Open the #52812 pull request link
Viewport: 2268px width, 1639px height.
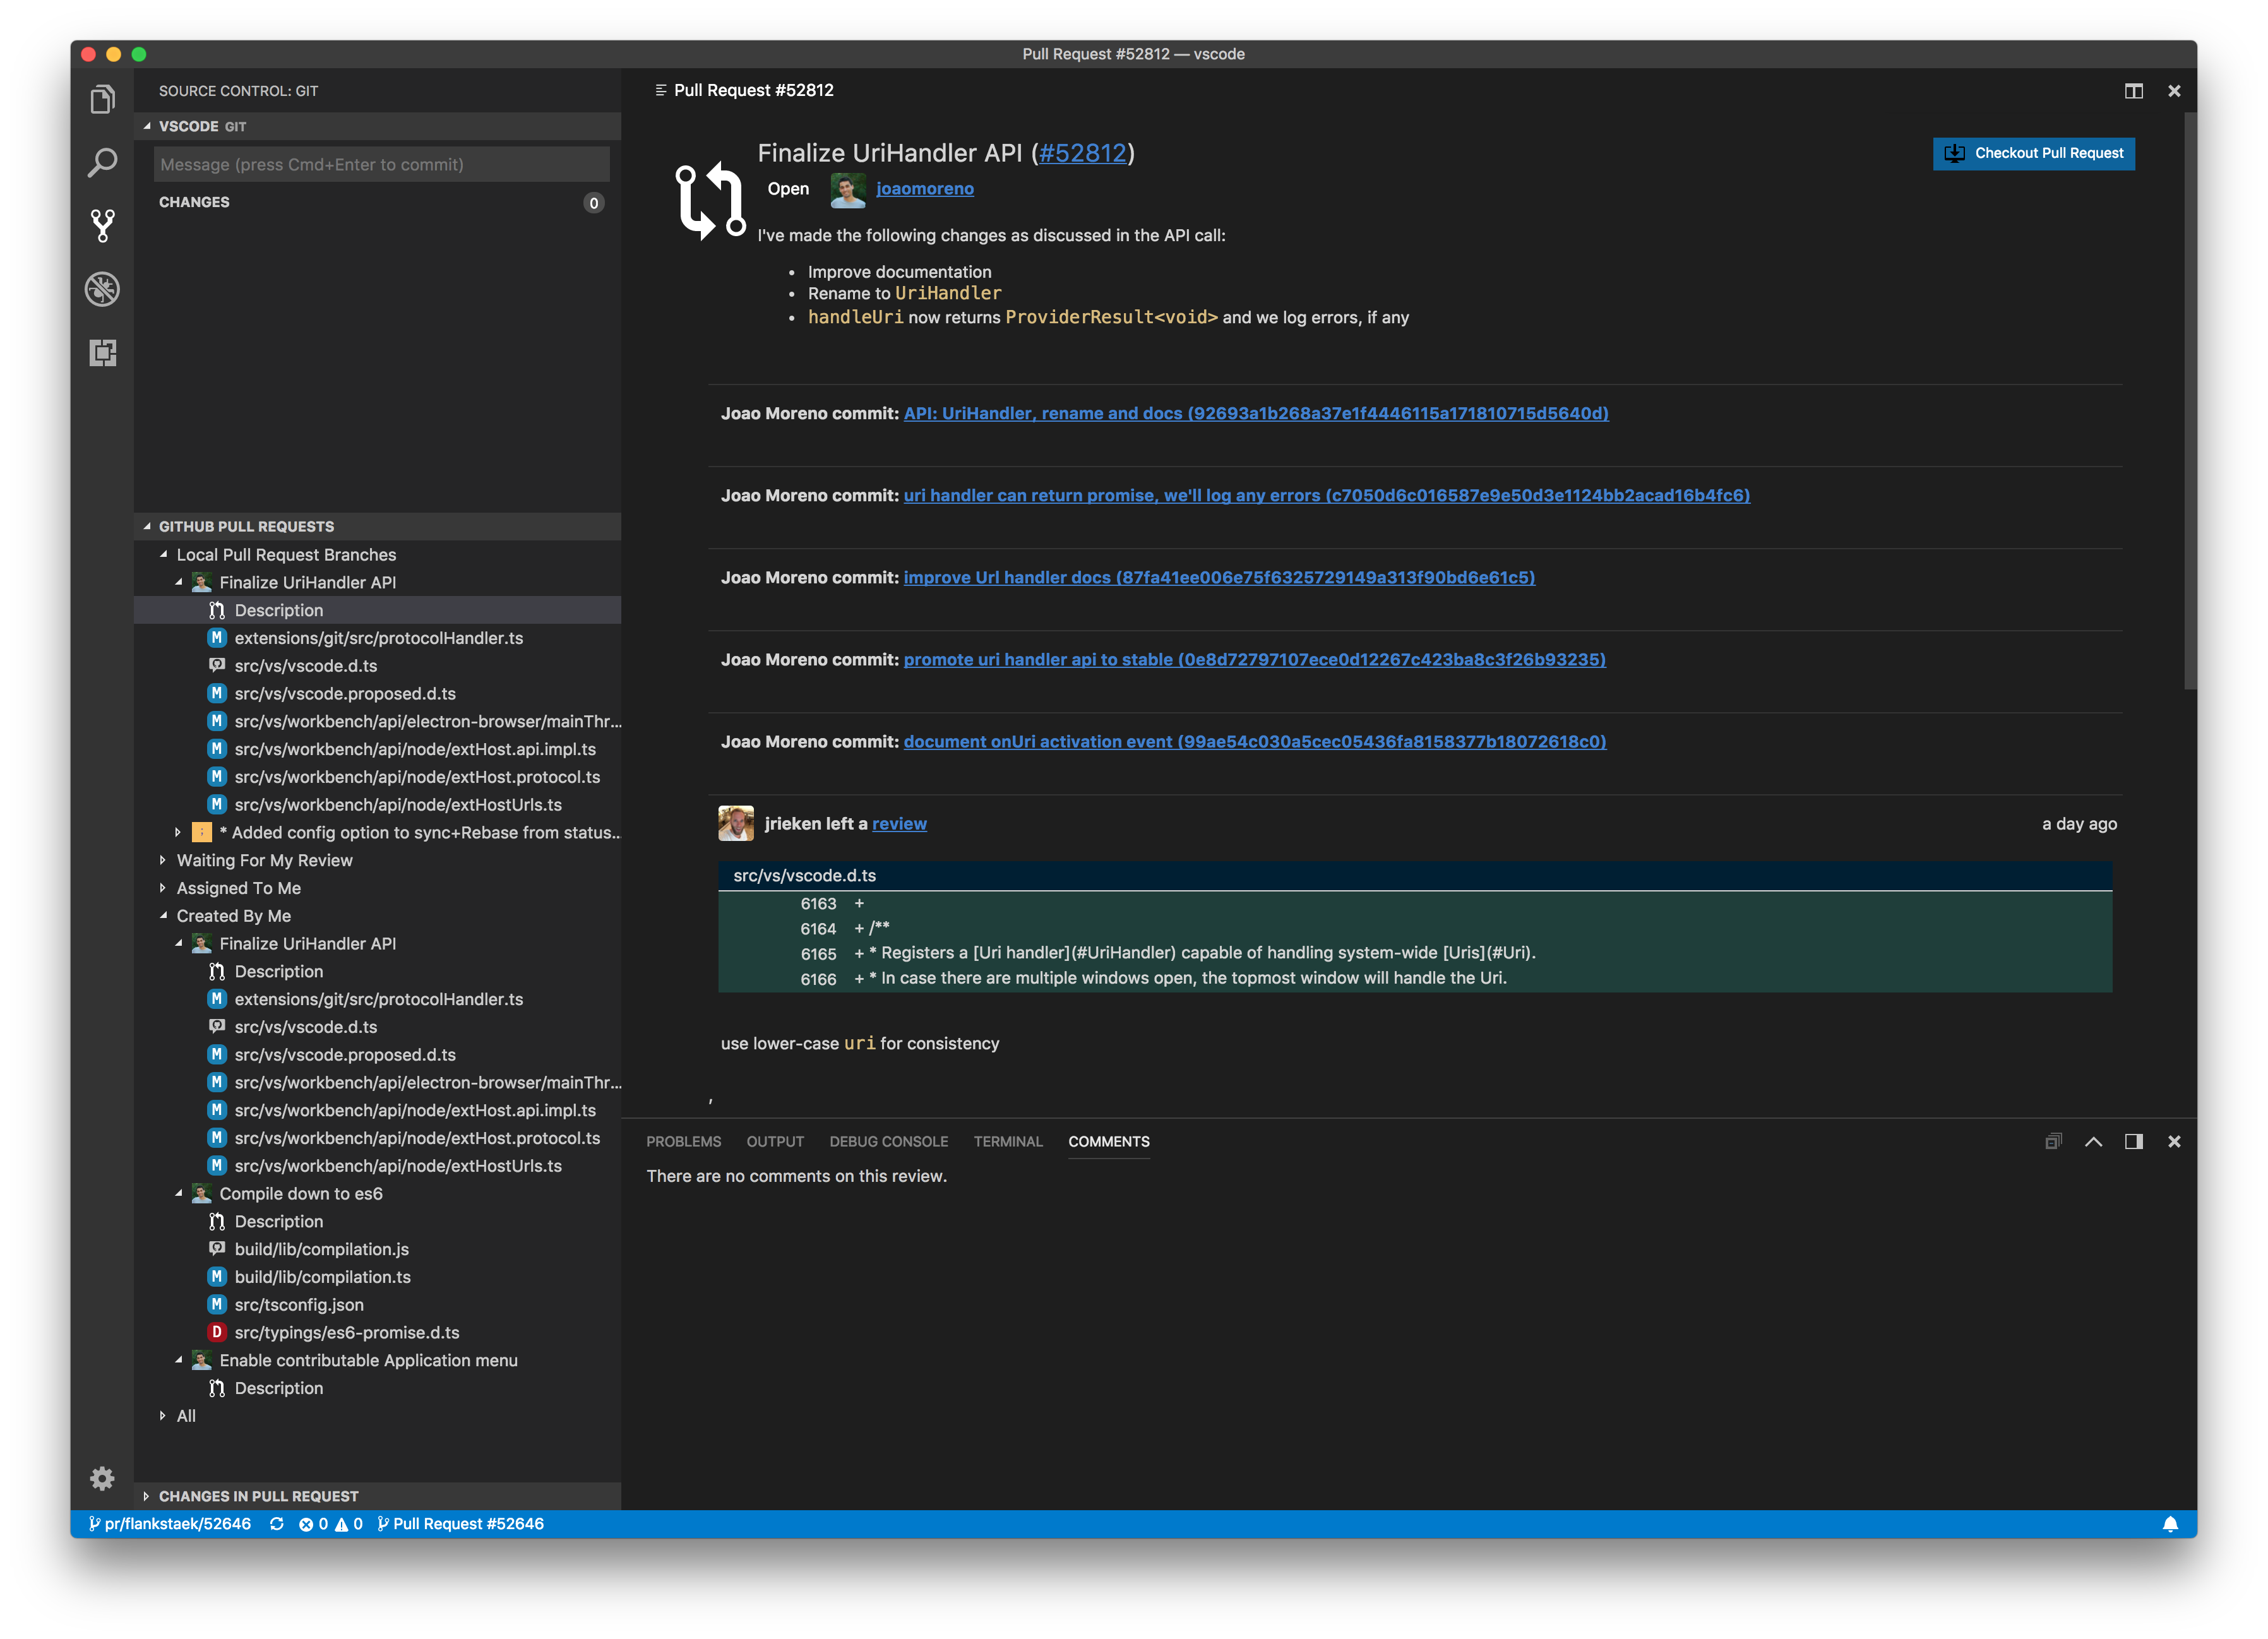pyautogui.click(x=1082, y=153)
